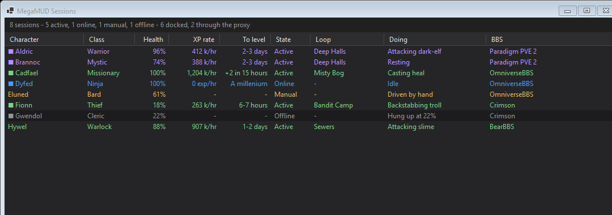
Task: Click the 74% health value
Action: (159, 62)
